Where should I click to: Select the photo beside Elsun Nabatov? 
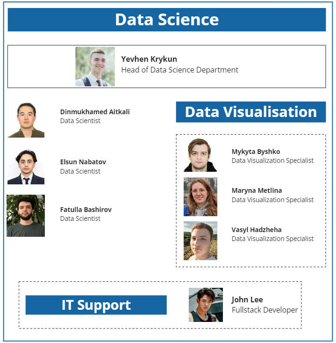pos(26,167)
